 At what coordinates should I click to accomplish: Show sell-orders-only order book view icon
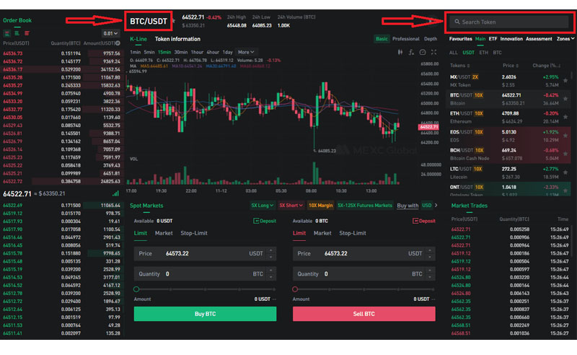tap(27, 33)
